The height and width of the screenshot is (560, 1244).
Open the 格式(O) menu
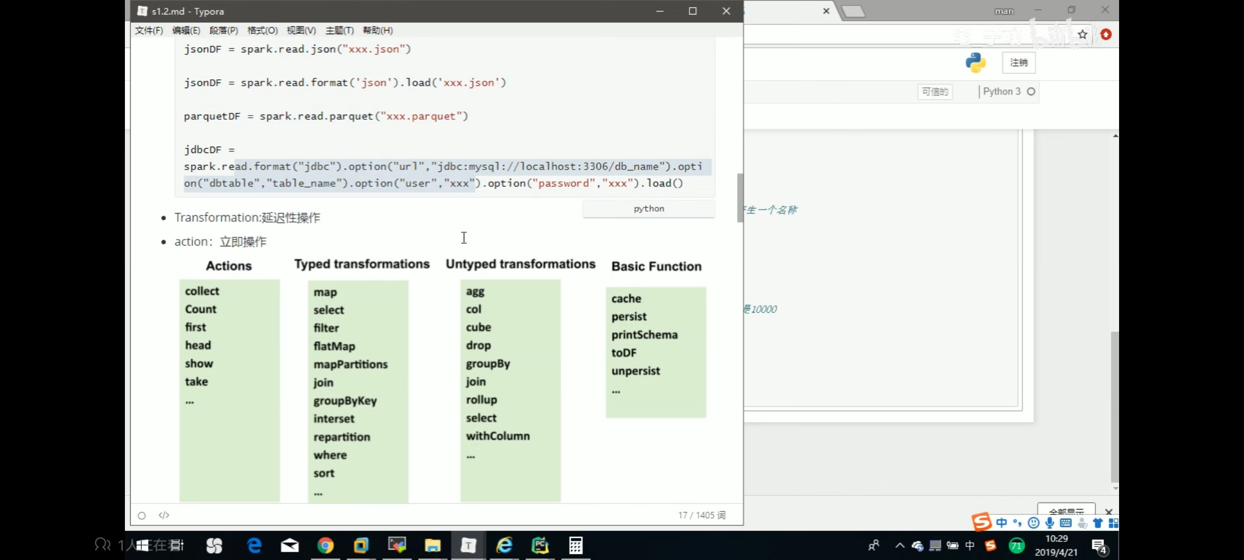(x=262, y=31)
